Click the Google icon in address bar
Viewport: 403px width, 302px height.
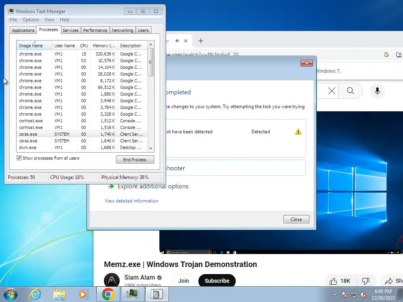[x=386, y=54]
